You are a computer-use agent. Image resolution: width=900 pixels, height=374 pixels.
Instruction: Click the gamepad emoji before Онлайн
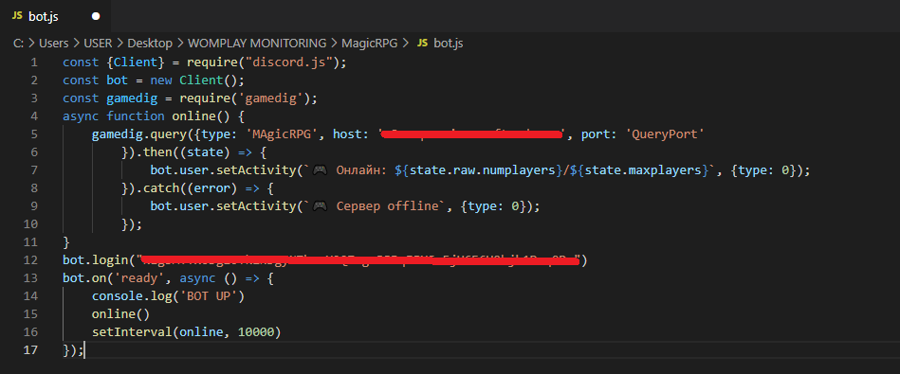coord(320,170)
